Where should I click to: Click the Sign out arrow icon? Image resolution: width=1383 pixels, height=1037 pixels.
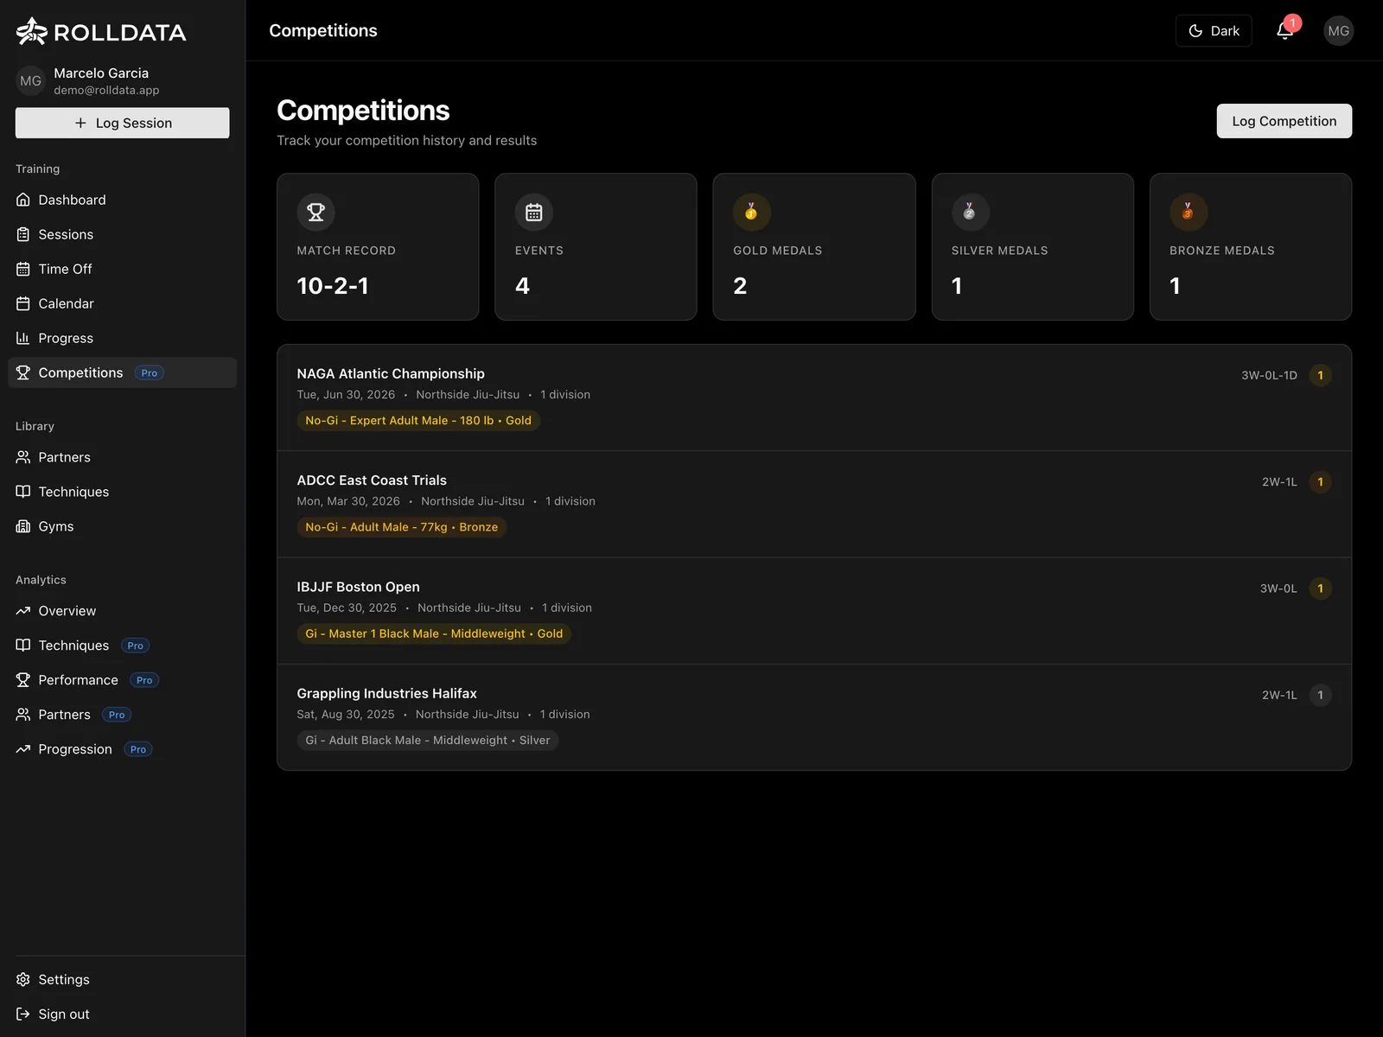click(23, 1014)
